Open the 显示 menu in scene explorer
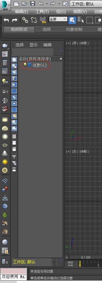Viewport: 102px width, 283px height. pyautogui.click(x=34, y=45)
